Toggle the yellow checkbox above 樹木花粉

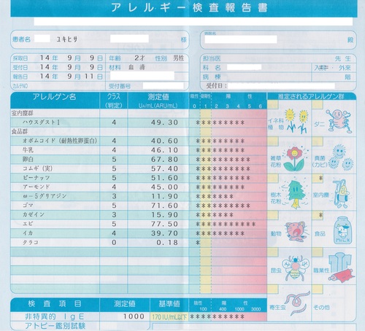click(272, 179)
